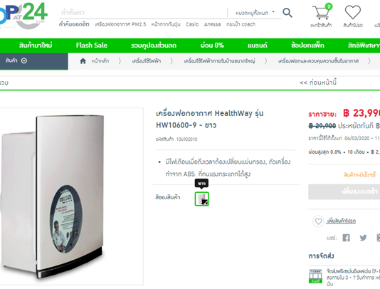Open the ผ่อน 0% menu tab
The width and height of the screenshot is (380, 289).
[x=212, y=46]
